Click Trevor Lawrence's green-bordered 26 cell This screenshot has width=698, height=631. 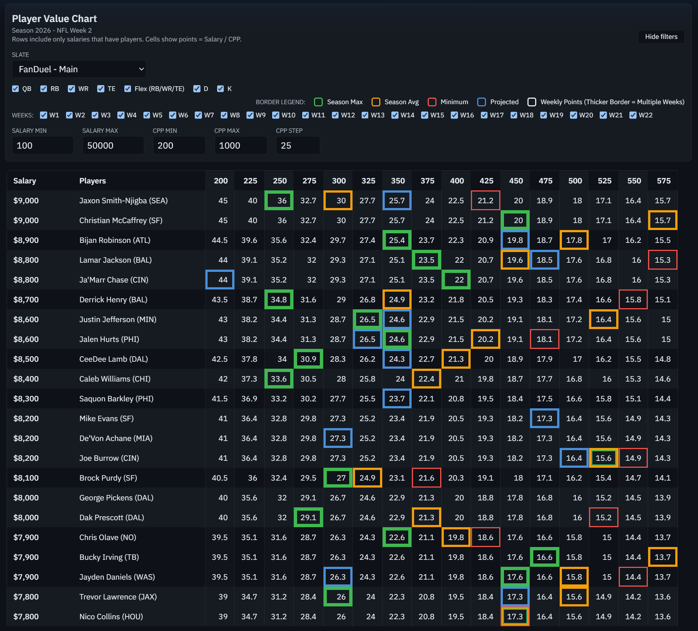coord(338,597)
